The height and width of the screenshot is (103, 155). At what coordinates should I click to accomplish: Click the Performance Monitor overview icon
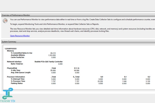click(x=5, y=21)
